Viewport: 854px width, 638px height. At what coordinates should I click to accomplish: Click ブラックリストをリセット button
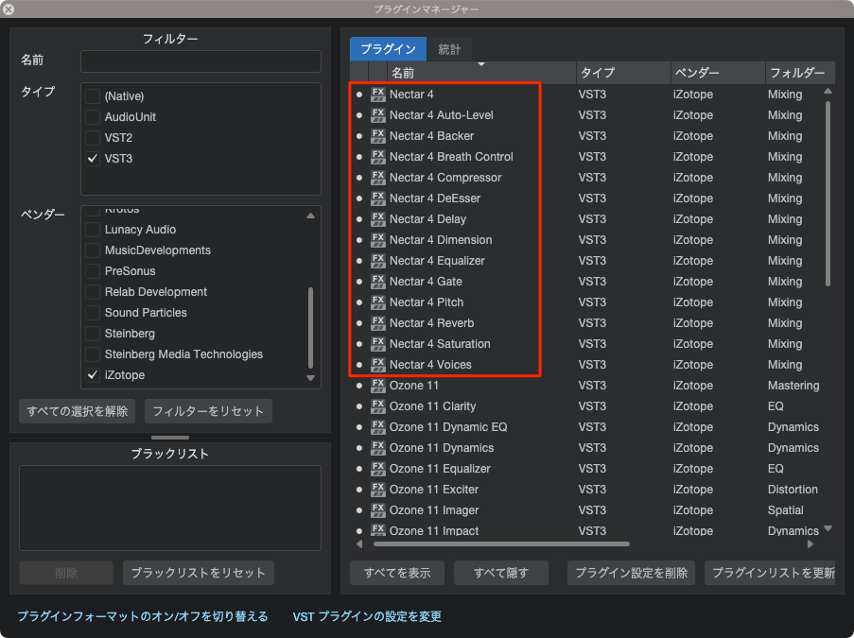click(199, 573)
